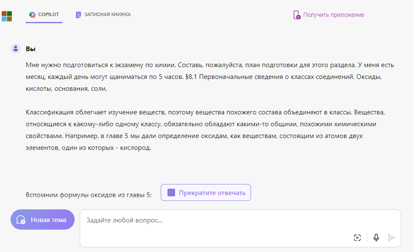Click the Записная книжка notebook icon
Image resolution: width=413 pixels, height=252 pixels.
(78, 15)
